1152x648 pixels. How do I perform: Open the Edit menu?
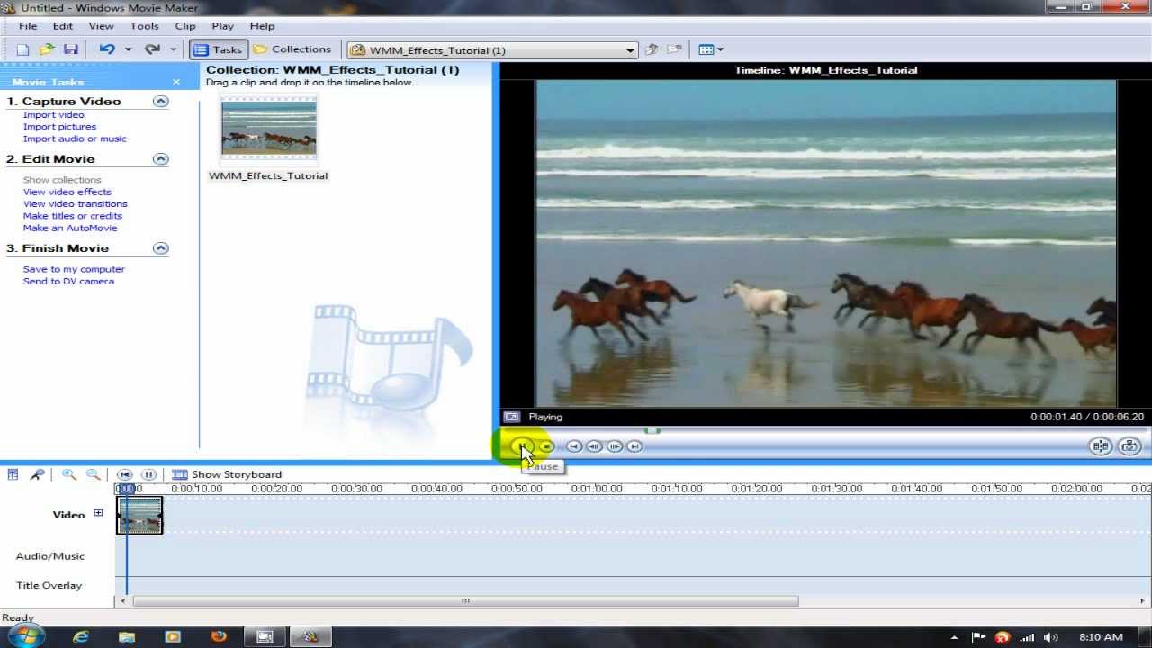click(62, 26)
